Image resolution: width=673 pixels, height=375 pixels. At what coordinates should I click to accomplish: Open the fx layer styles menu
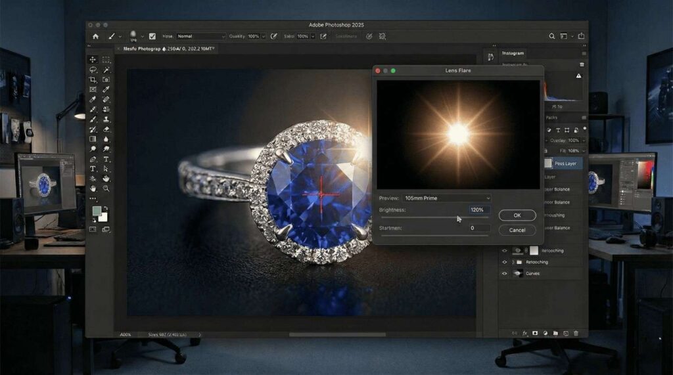point(524,333)
